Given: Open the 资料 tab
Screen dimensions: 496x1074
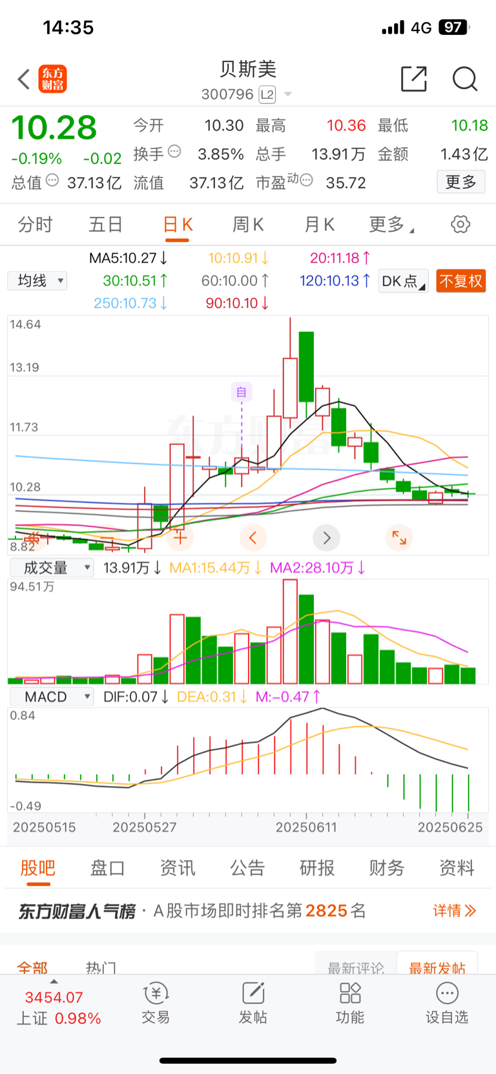Looking at the screenshot, I should coord(457,868).
